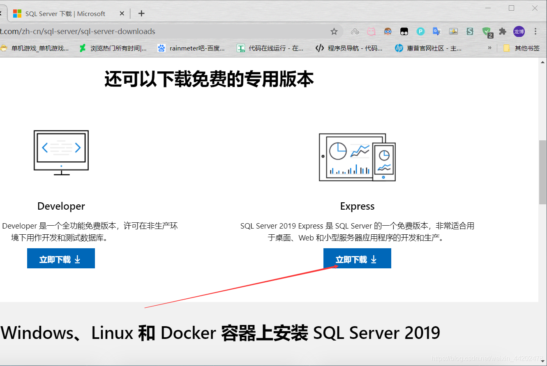The height and width of the screenshot is (366, 547).
Task: Open the green S extension
Action: click(470, 32)
